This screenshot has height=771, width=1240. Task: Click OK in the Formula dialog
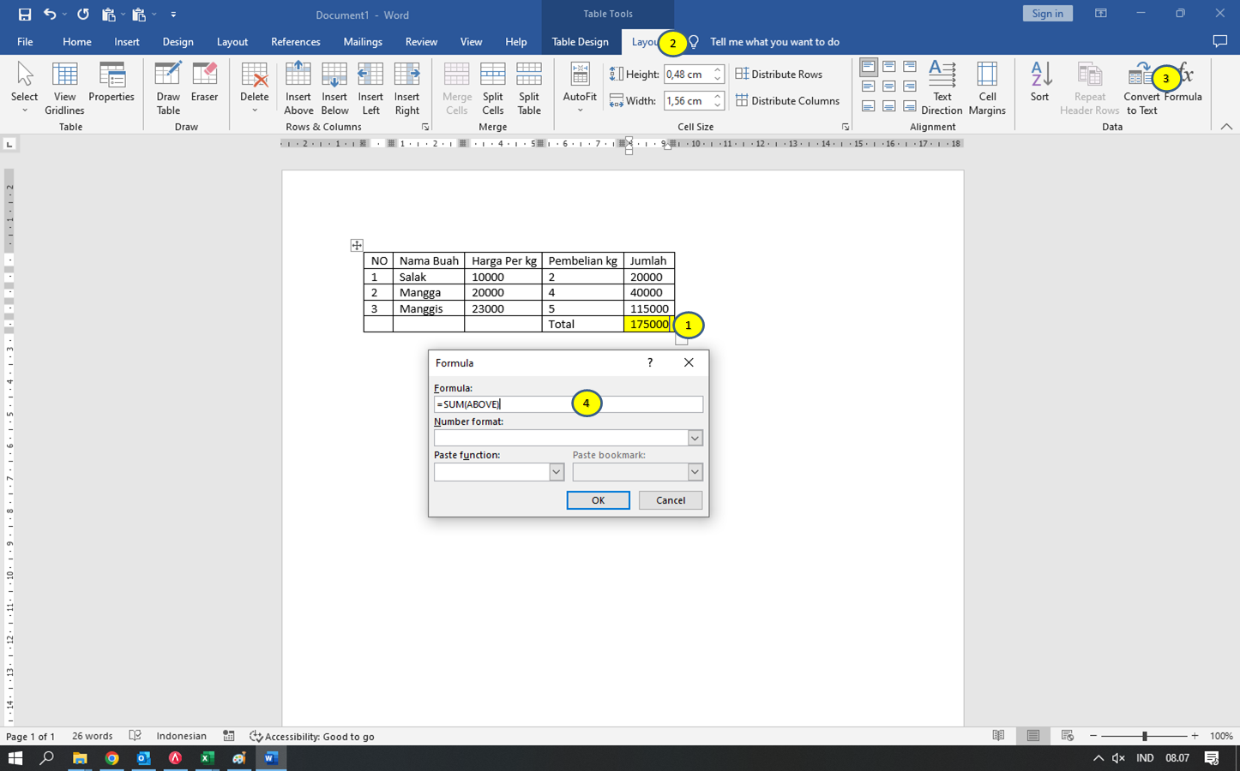pos(598,500)
